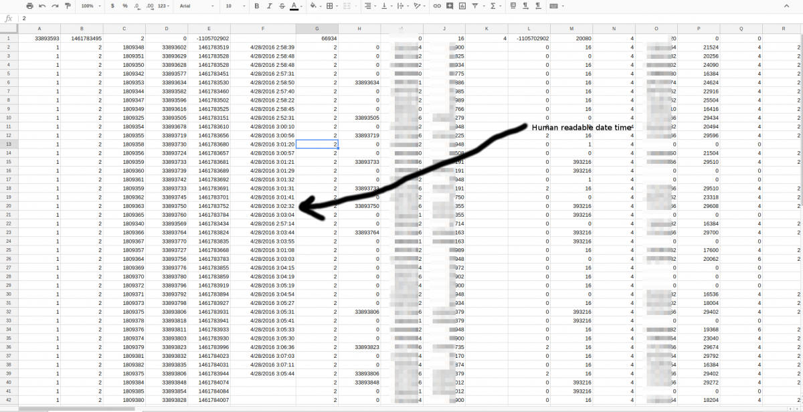803x412 pixels.
Task: Click the Insert chart icon
Action: pyautogui.click(x=462, y=5)
